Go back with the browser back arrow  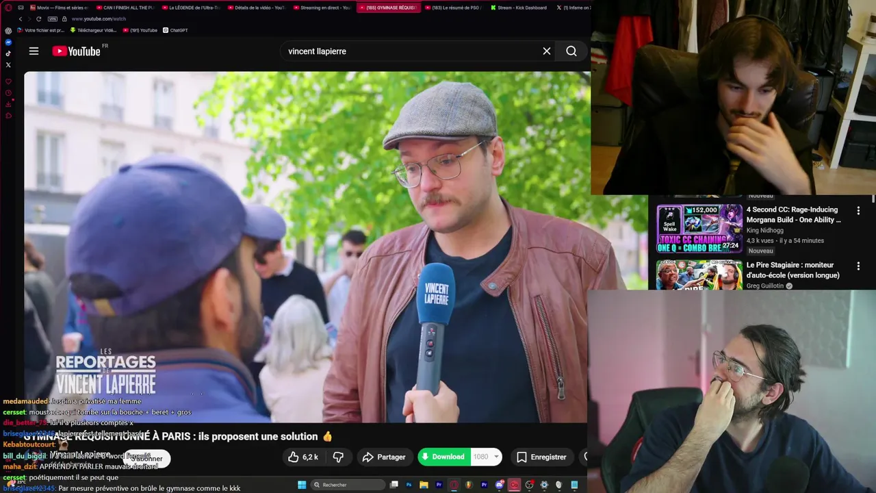click(21, 19)
